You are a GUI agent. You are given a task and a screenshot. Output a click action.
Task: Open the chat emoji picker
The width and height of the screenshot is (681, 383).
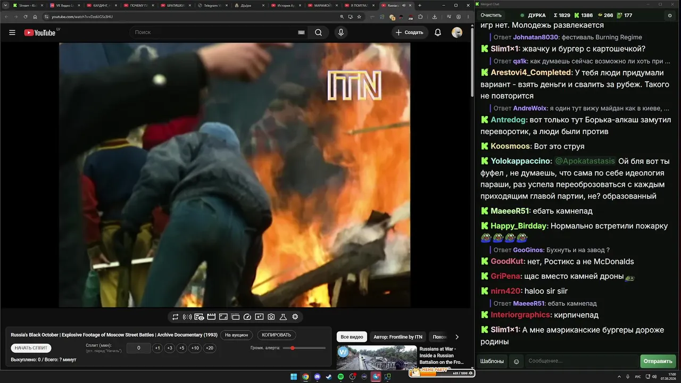pyautogui.click(x=516, y=361)
